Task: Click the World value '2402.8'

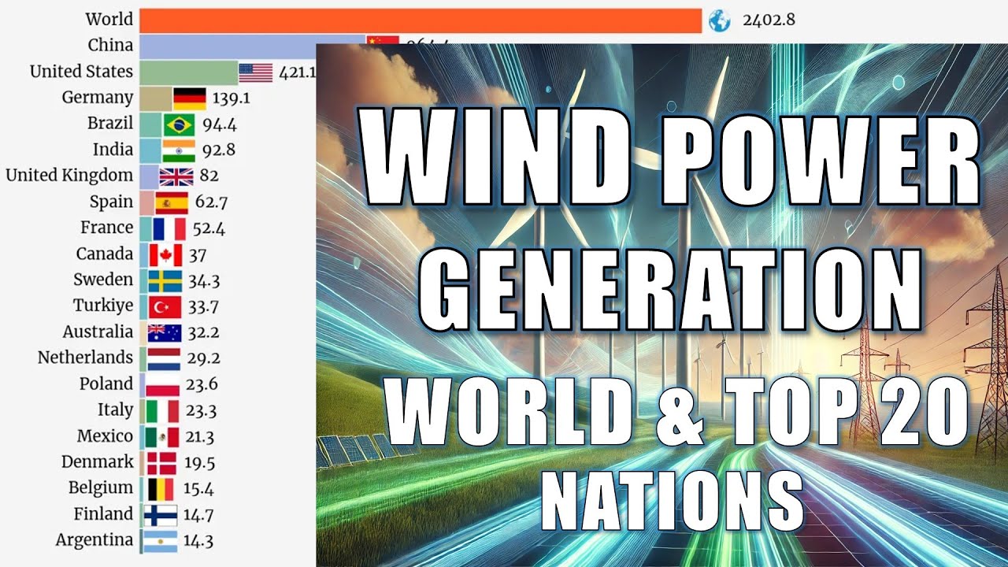Action: (x=769, y=20)
